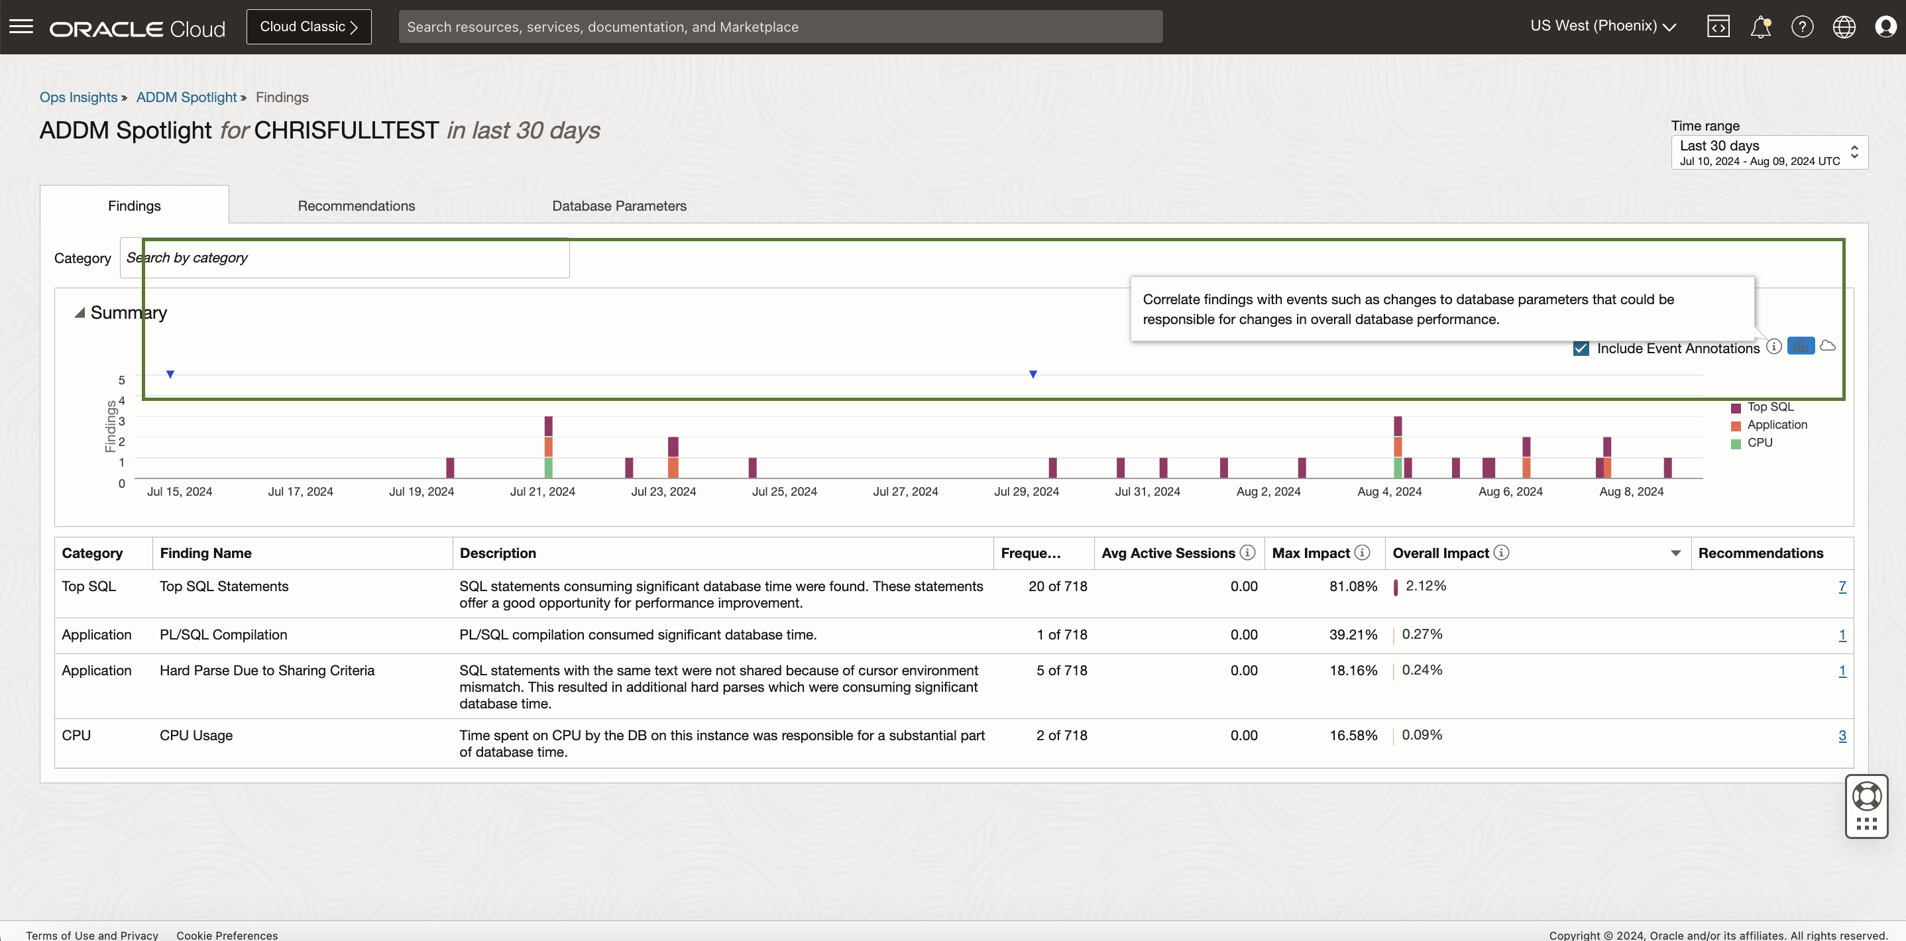Open the help question mark menu
The image size is (1906, 941).
pyautogui.click(x=1802, y=27)
